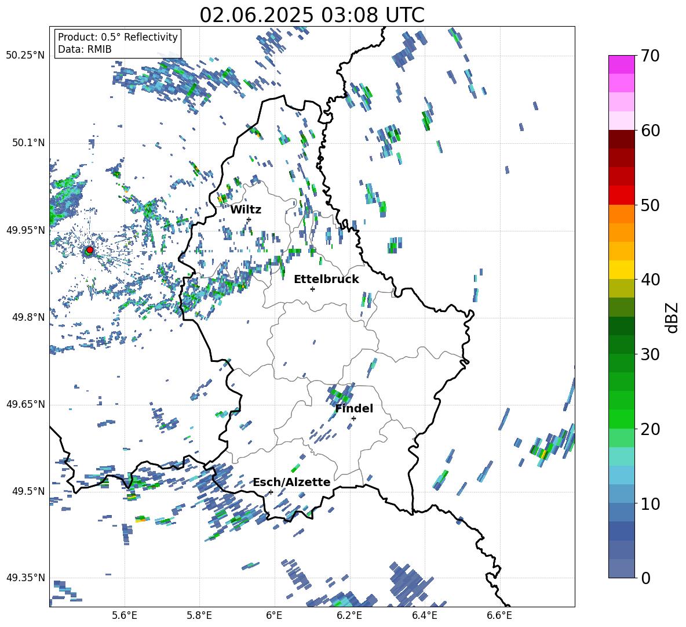Screen dimensions: 686x627
Task: Click the cross marker below Wiltz
Action: pos(249,219)
